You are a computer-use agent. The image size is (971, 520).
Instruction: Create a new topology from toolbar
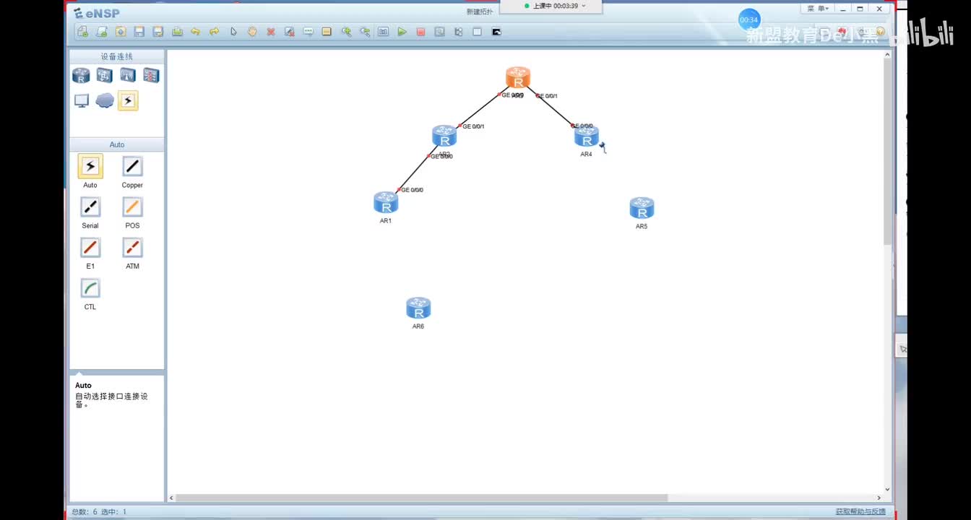coord(83,32)
